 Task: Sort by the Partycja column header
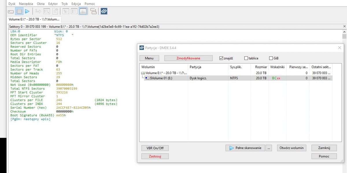click(208, 67)
